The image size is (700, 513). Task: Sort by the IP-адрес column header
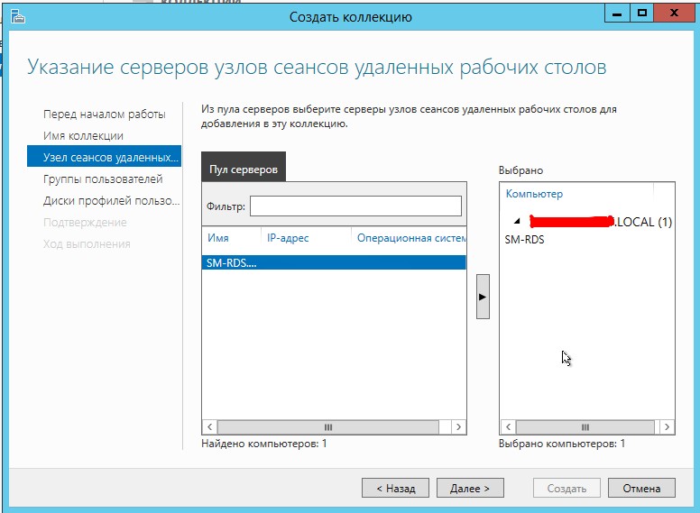pos(288,238)
